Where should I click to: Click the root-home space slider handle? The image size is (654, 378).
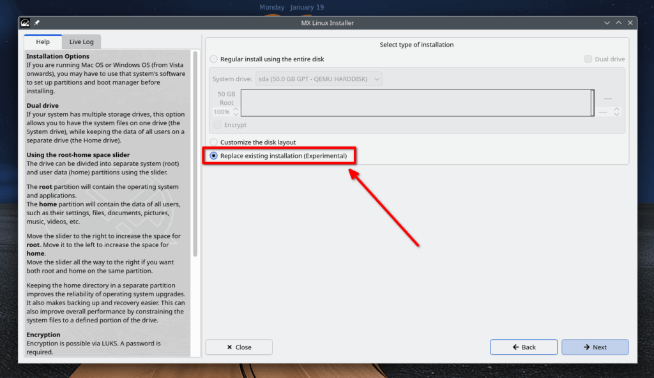(592, 103)
